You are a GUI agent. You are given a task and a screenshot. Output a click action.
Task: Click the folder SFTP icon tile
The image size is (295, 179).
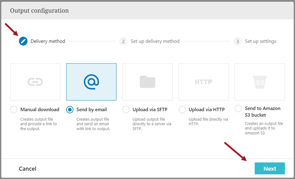coord(147,81)
